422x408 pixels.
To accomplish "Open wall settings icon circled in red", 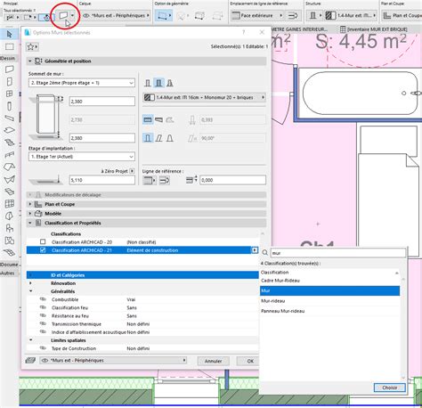I will coord(63,15).
